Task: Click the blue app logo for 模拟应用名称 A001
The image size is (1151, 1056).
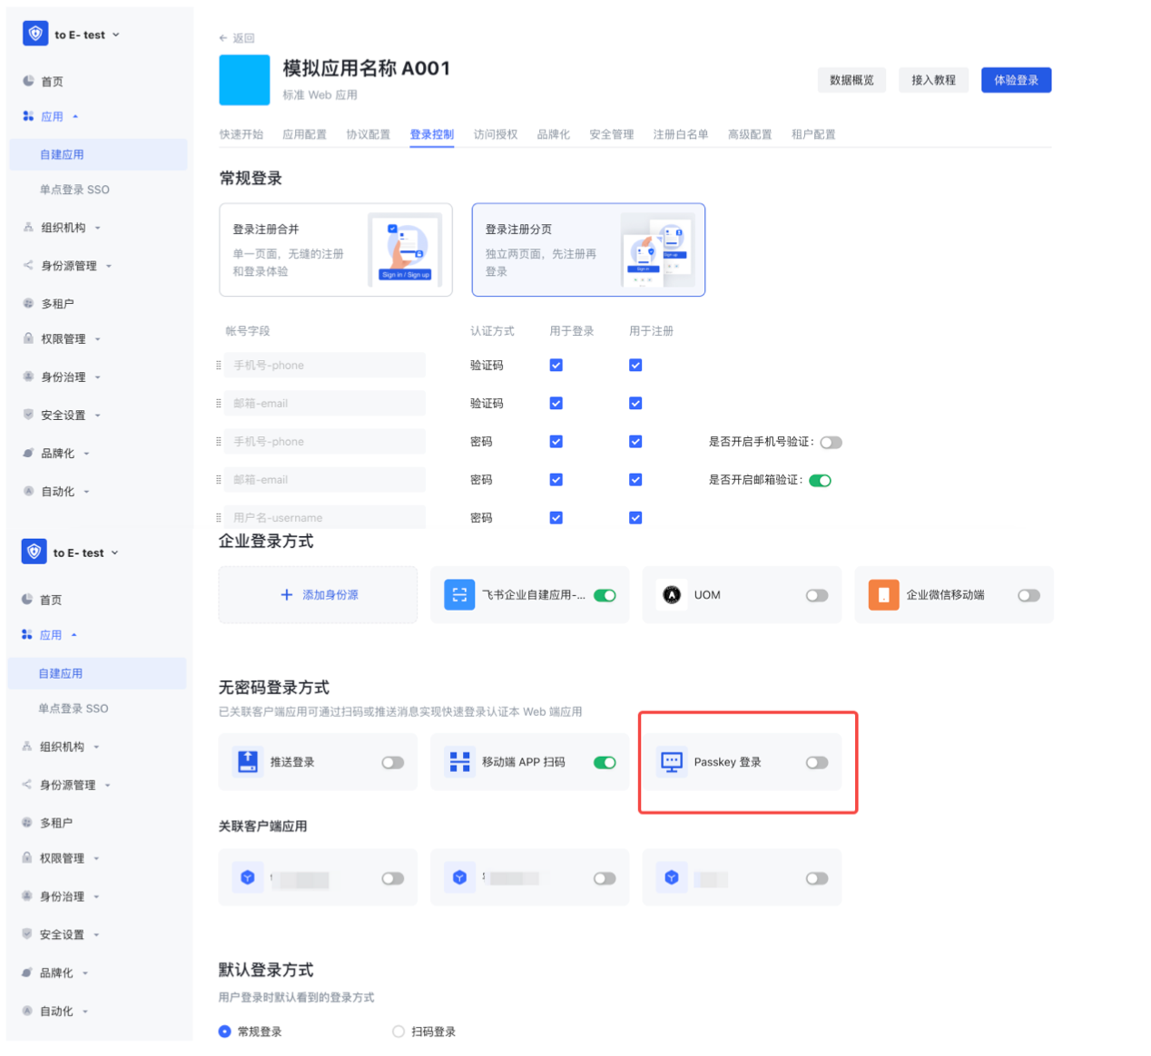Action: (244, 80)
